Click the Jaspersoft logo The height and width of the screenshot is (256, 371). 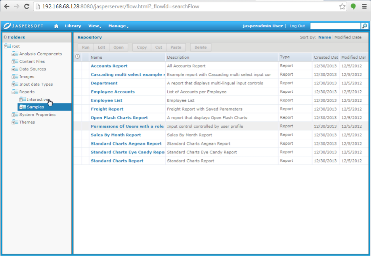[x=23, y=26]
